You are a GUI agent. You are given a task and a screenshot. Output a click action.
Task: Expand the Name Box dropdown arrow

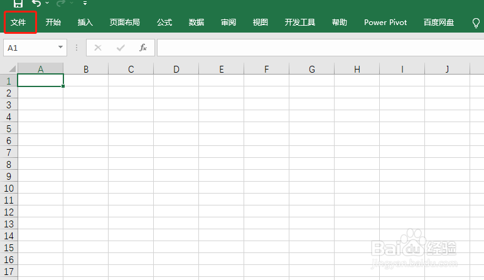point(60,47)
